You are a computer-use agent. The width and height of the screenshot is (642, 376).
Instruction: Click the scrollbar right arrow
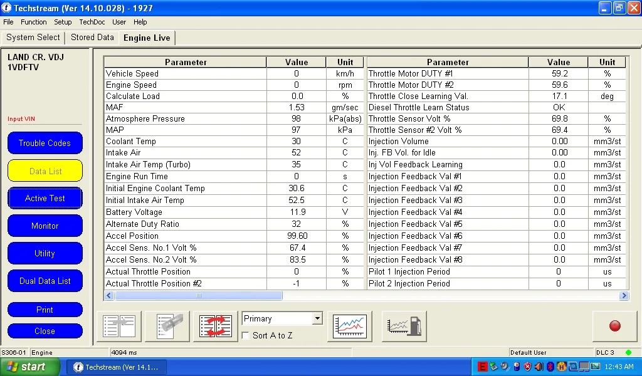click(x=624, y=295)
